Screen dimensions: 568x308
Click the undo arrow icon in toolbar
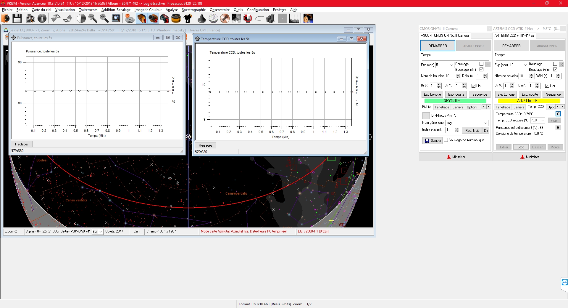(55, 18)
